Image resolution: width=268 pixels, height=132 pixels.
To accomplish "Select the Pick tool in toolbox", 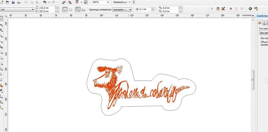I will click(2, 20).
